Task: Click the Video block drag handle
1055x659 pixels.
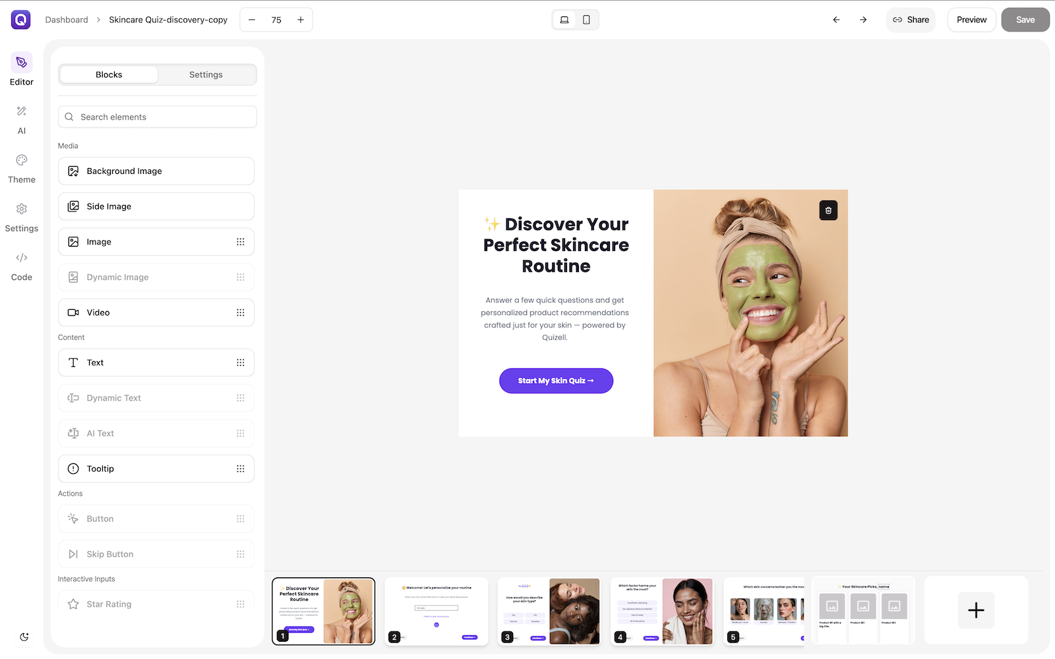Action: coord(241,312)
